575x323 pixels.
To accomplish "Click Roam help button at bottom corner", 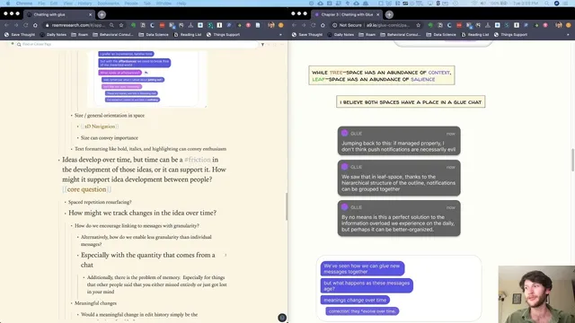I will 282,318.
